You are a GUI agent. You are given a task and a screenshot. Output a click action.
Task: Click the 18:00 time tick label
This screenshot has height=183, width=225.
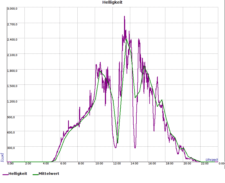[170, 164]
